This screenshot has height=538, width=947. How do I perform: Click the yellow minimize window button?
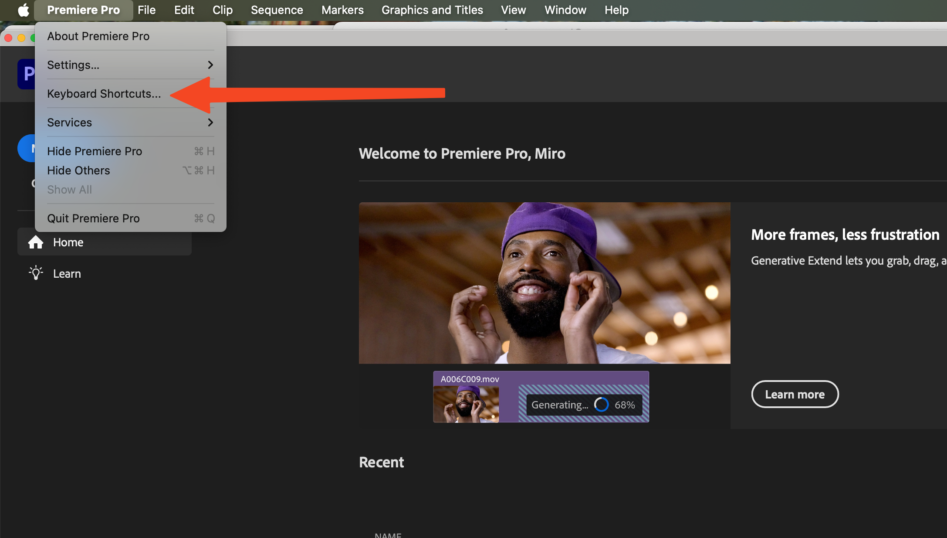click(x=21, y=38)
